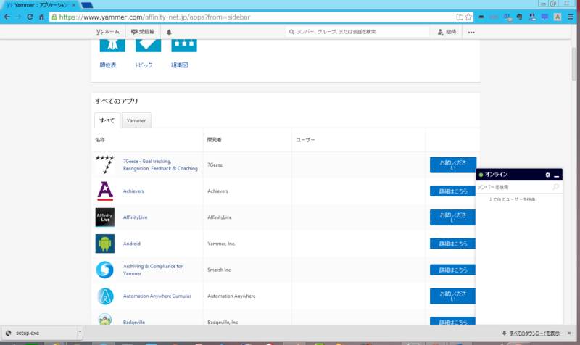
Task: Bookmark this page with star icon
Action: click(468, 17)
